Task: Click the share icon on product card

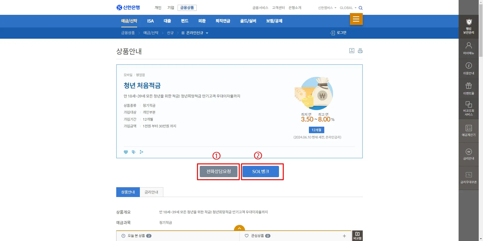Action: pyautogui.click(x=141, y=152)
